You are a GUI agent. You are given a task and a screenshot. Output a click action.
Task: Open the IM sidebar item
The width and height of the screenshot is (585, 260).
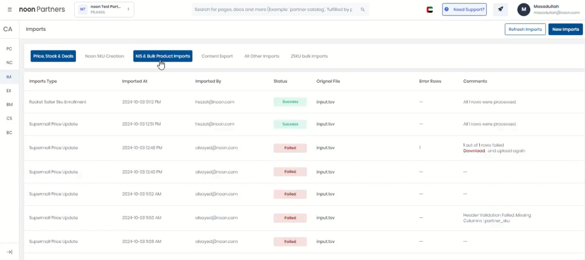(9, 76)
